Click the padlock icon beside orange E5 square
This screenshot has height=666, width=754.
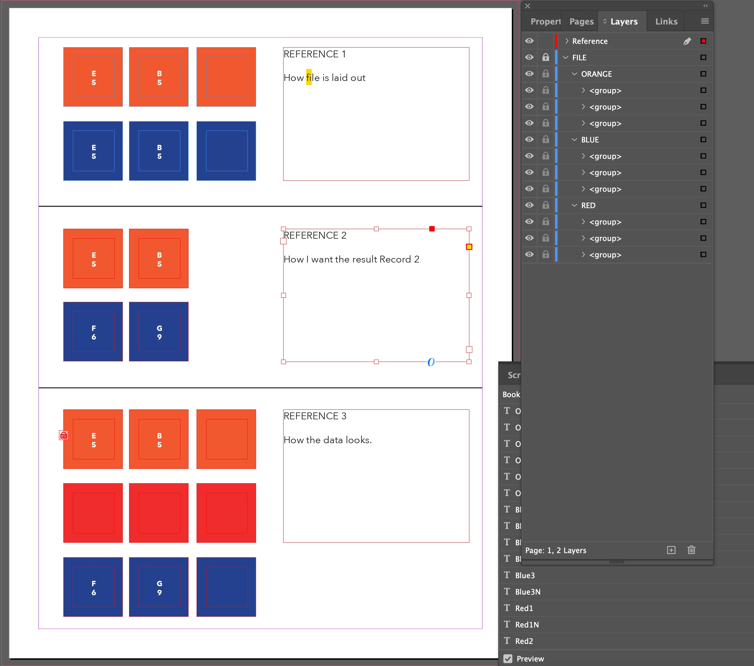63,435
